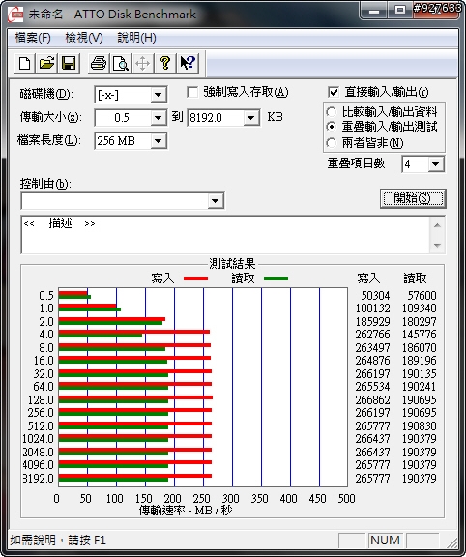Click the ATTO application icon in title bar

pos(15,14)
